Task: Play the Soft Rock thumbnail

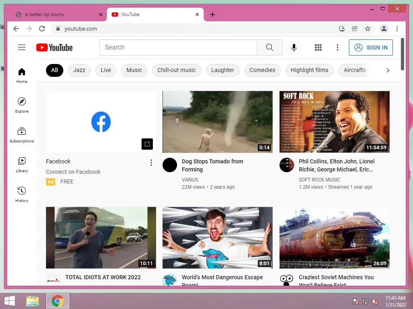Action: point(334,122)
